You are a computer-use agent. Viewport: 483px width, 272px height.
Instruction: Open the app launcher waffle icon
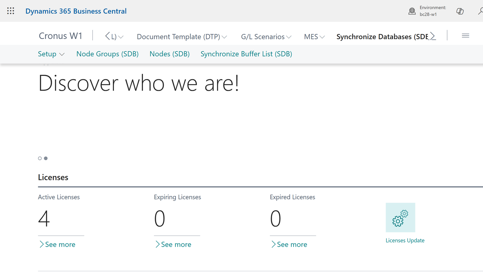pos(11,11)
